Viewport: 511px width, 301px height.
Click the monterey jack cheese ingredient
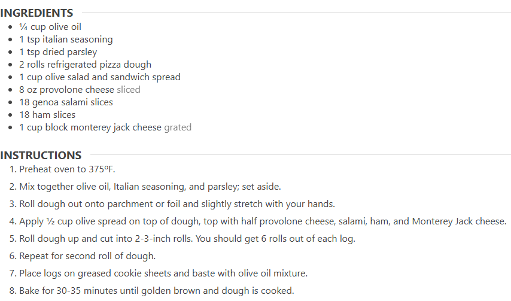tap(105, 127)
